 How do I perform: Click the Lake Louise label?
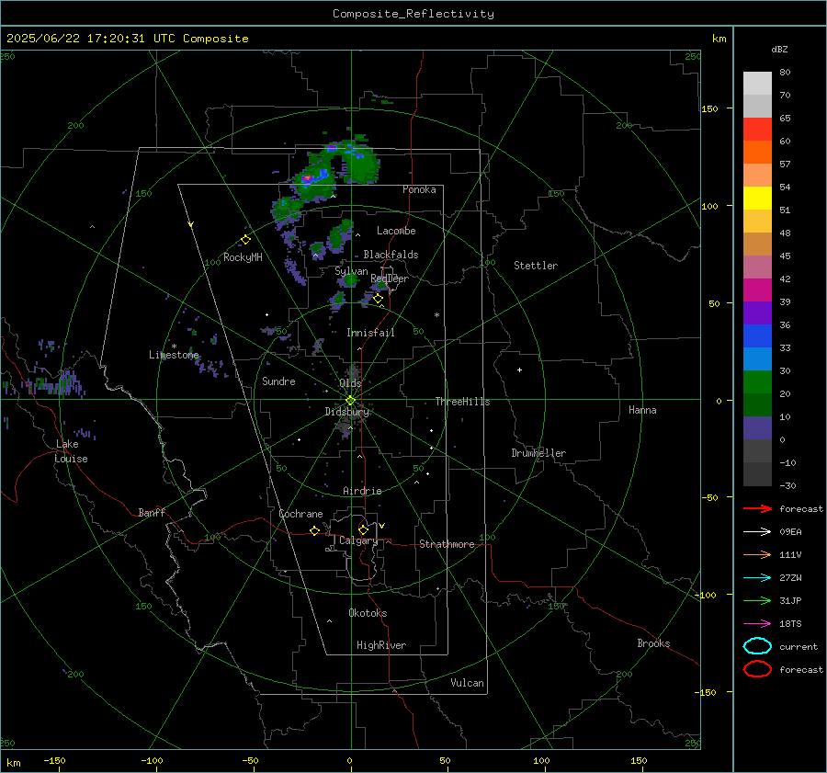[x=71, y=451]
